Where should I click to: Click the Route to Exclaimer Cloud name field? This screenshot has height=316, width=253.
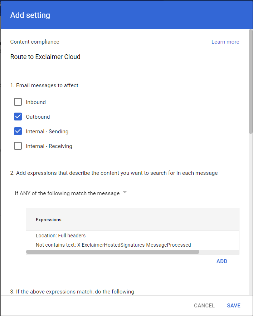coord(110,57)
